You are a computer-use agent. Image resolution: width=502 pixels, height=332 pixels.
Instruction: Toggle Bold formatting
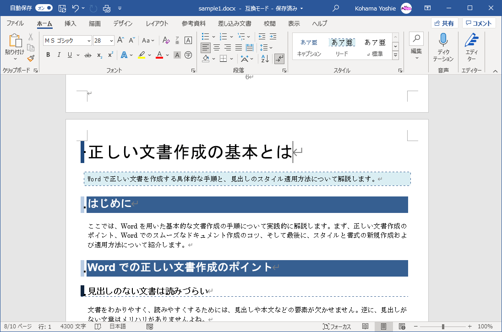[x=48, y=55]
